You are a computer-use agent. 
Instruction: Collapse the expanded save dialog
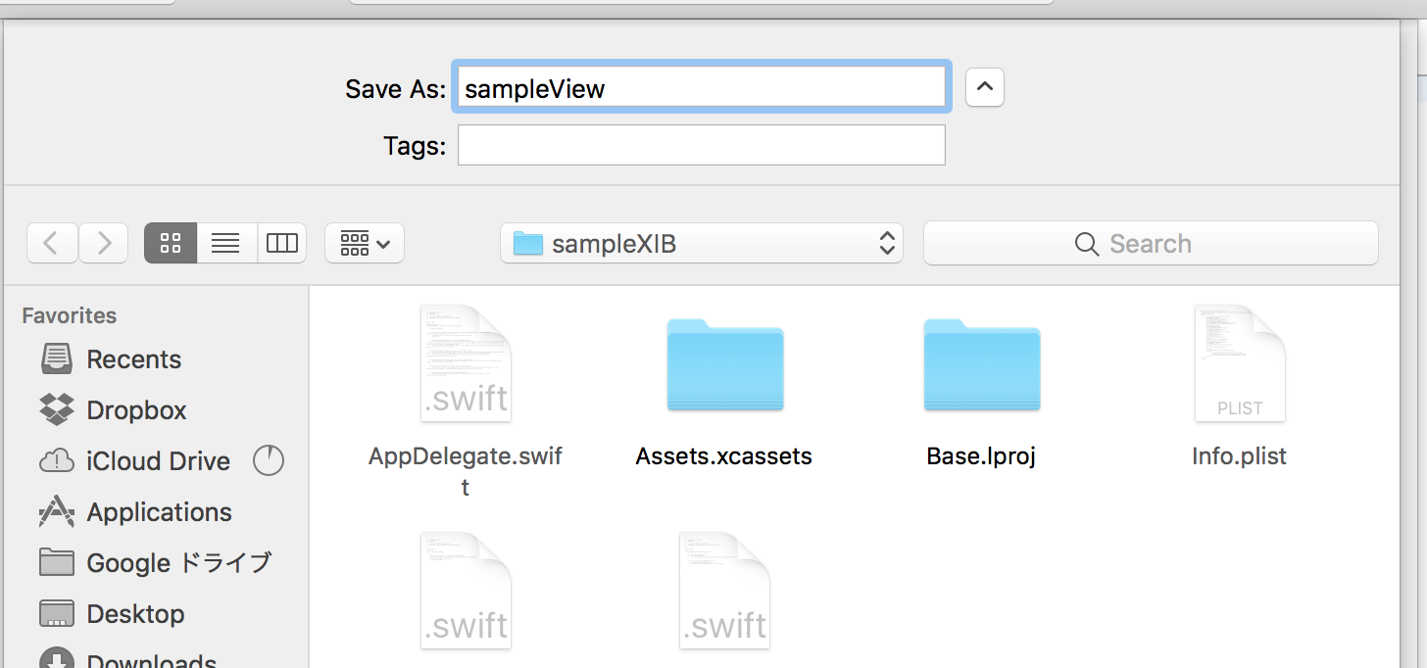coord(984,87)
